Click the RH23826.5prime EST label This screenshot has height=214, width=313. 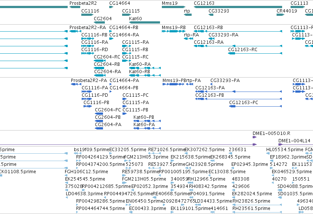click(x=251, y=201)
